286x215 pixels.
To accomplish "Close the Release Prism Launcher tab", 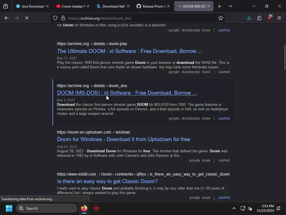I will click(x=168, y=6).
